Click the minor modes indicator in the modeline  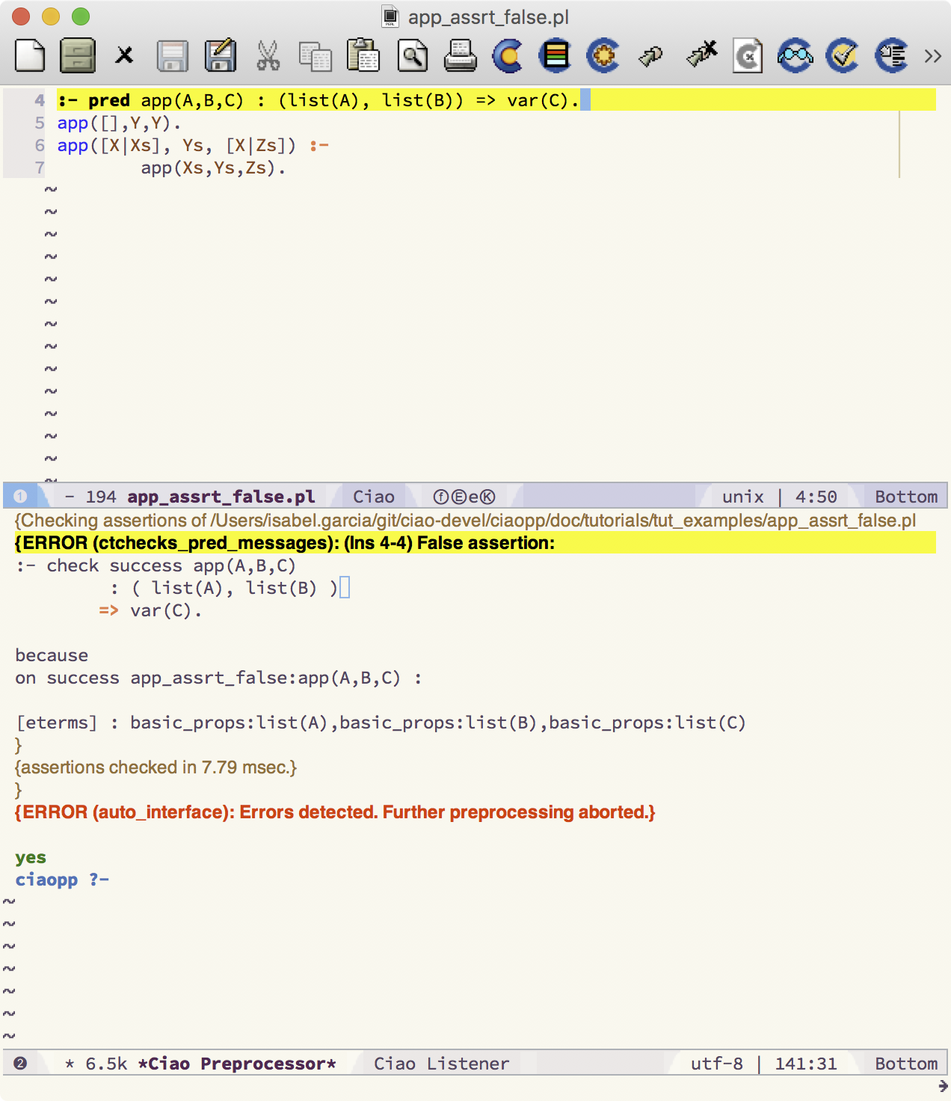coord(464,497)
